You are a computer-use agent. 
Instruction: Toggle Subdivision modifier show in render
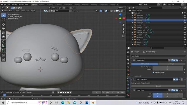176,60
